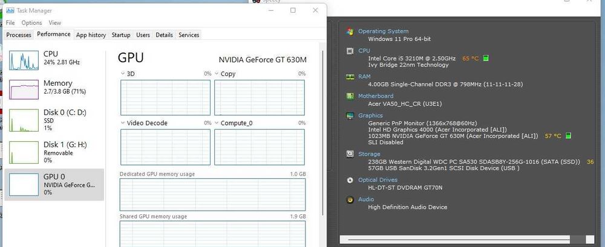Click the Task Manager vertical scrollbar
This screenshot has height=247, width=605.
coord(322,132)
